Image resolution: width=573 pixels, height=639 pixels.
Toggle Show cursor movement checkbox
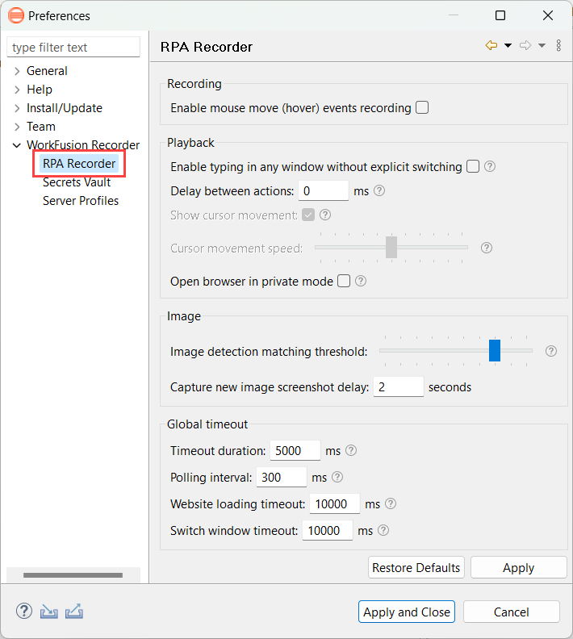(308, 215)
